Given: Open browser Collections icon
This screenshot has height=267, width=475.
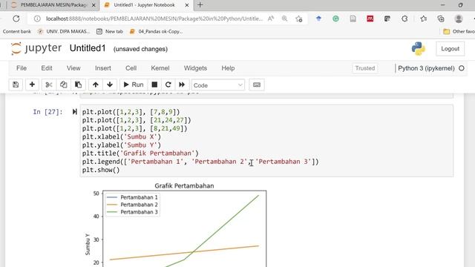Looking at the screenshot, I should 441,19.
